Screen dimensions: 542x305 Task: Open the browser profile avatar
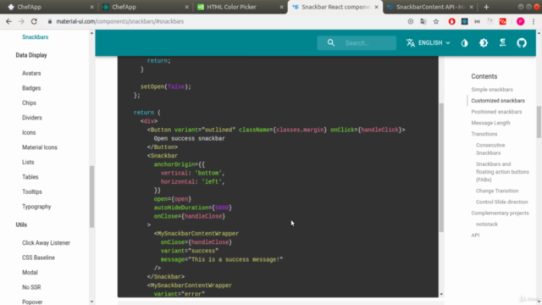pyautogui.click(x=521, y=21)
